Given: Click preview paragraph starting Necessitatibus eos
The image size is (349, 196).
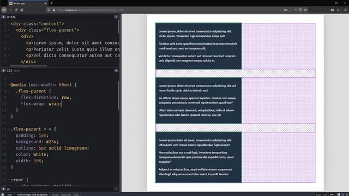Looking at the screenshot, I should (196, 157).
